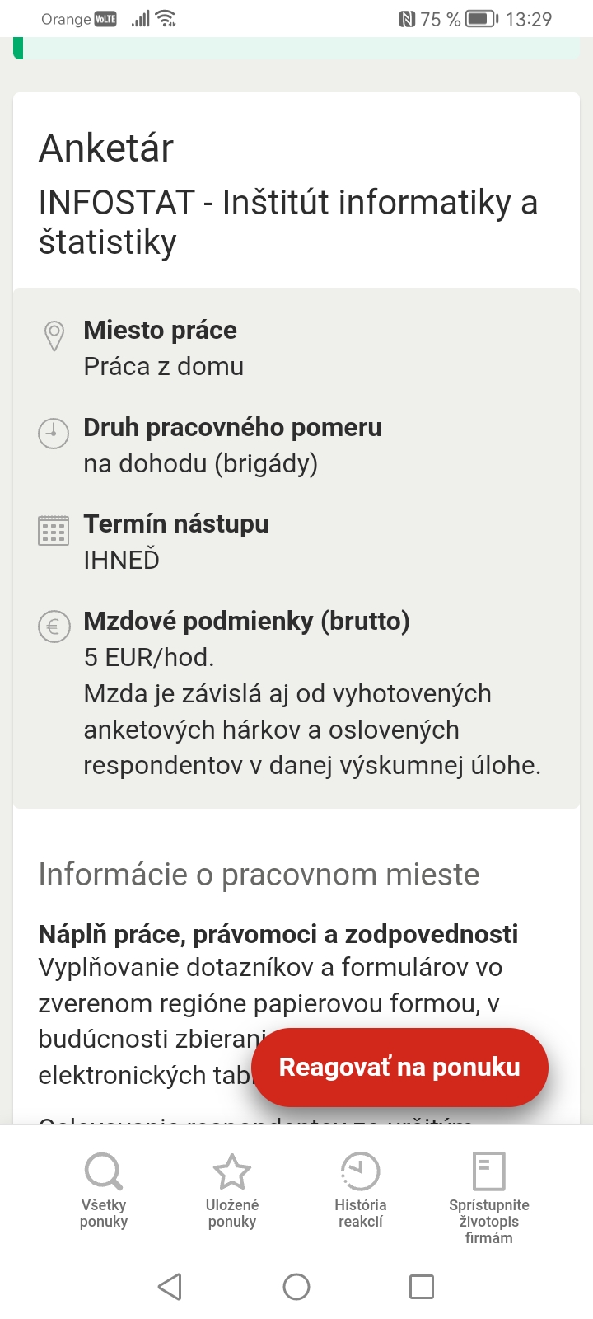The width and height of the screenshot is (593, 1319).
Task: Select Sprístupnite životopis firmám label
Action: (488, 1221)
